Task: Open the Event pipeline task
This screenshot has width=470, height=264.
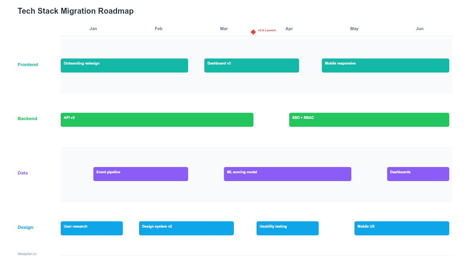Action: point(140,174)
